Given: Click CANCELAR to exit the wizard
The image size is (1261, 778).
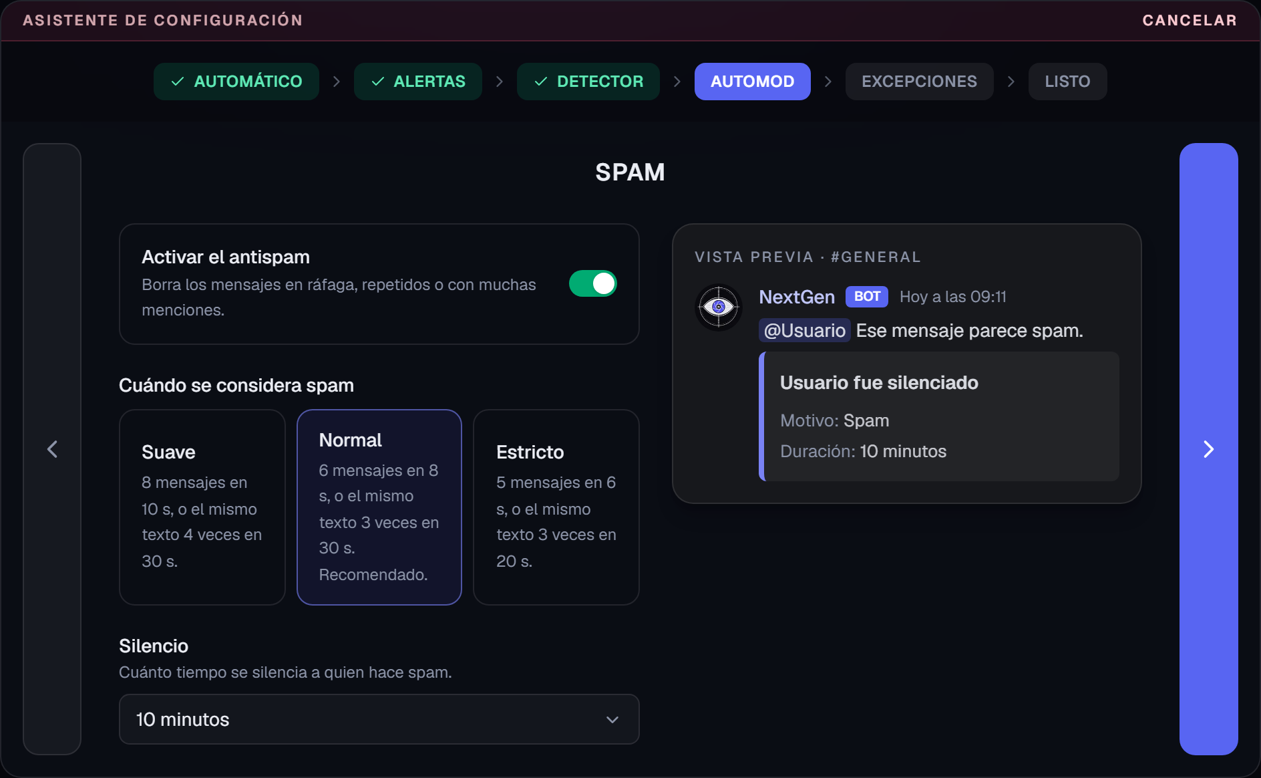Looking at the screenshot, I should click(x=1190, y=20).
